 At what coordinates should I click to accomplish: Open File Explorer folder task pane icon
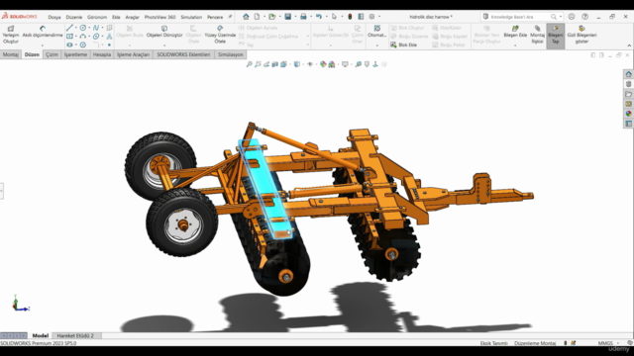(x=628, y=94)
